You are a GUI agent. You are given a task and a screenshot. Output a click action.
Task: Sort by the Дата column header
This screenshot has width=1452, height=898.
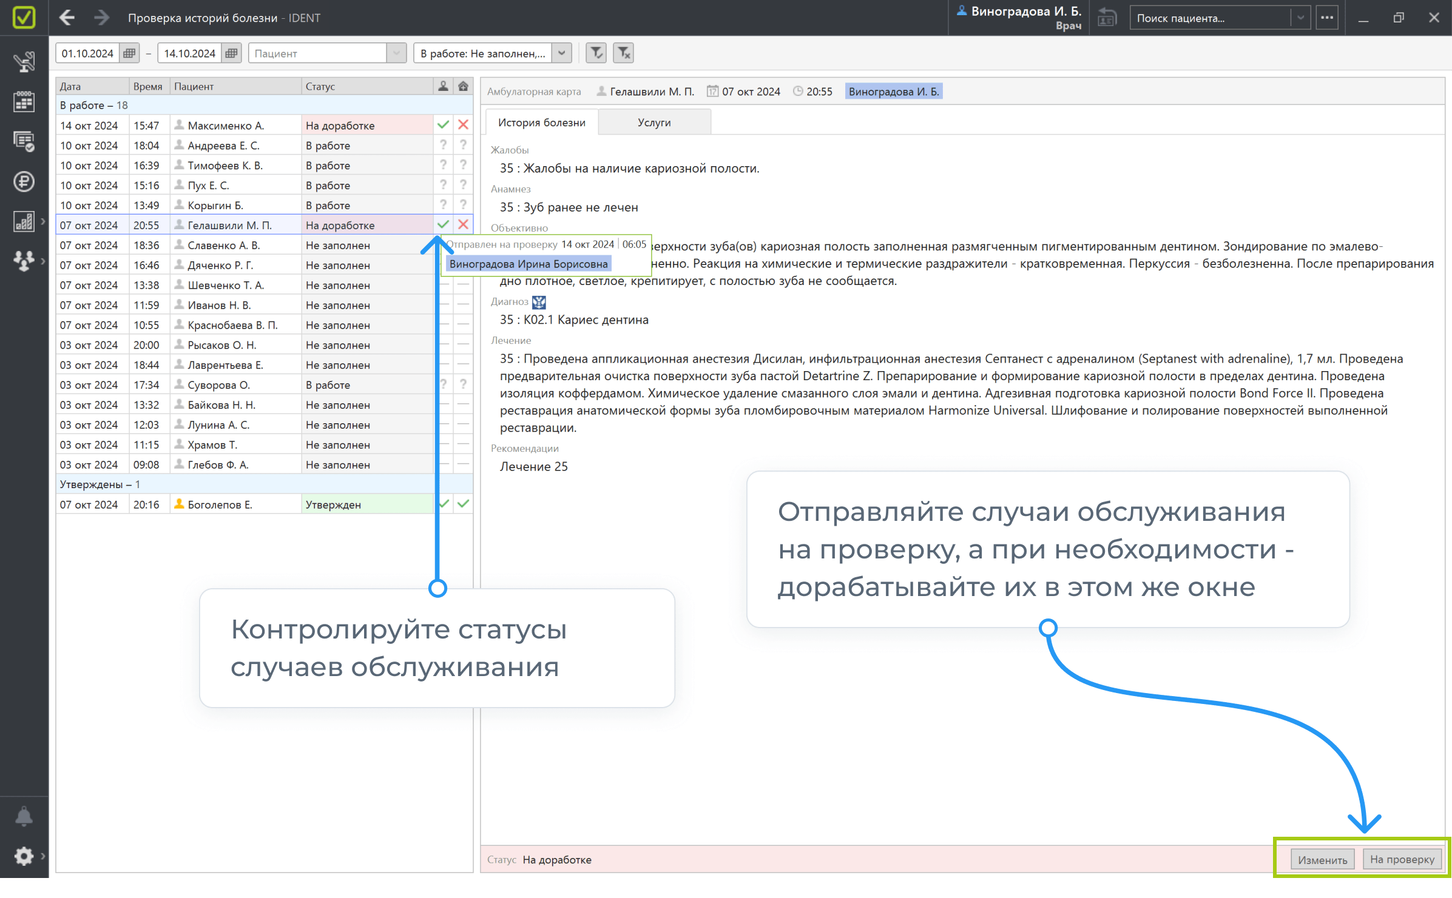tap(93, 86)
